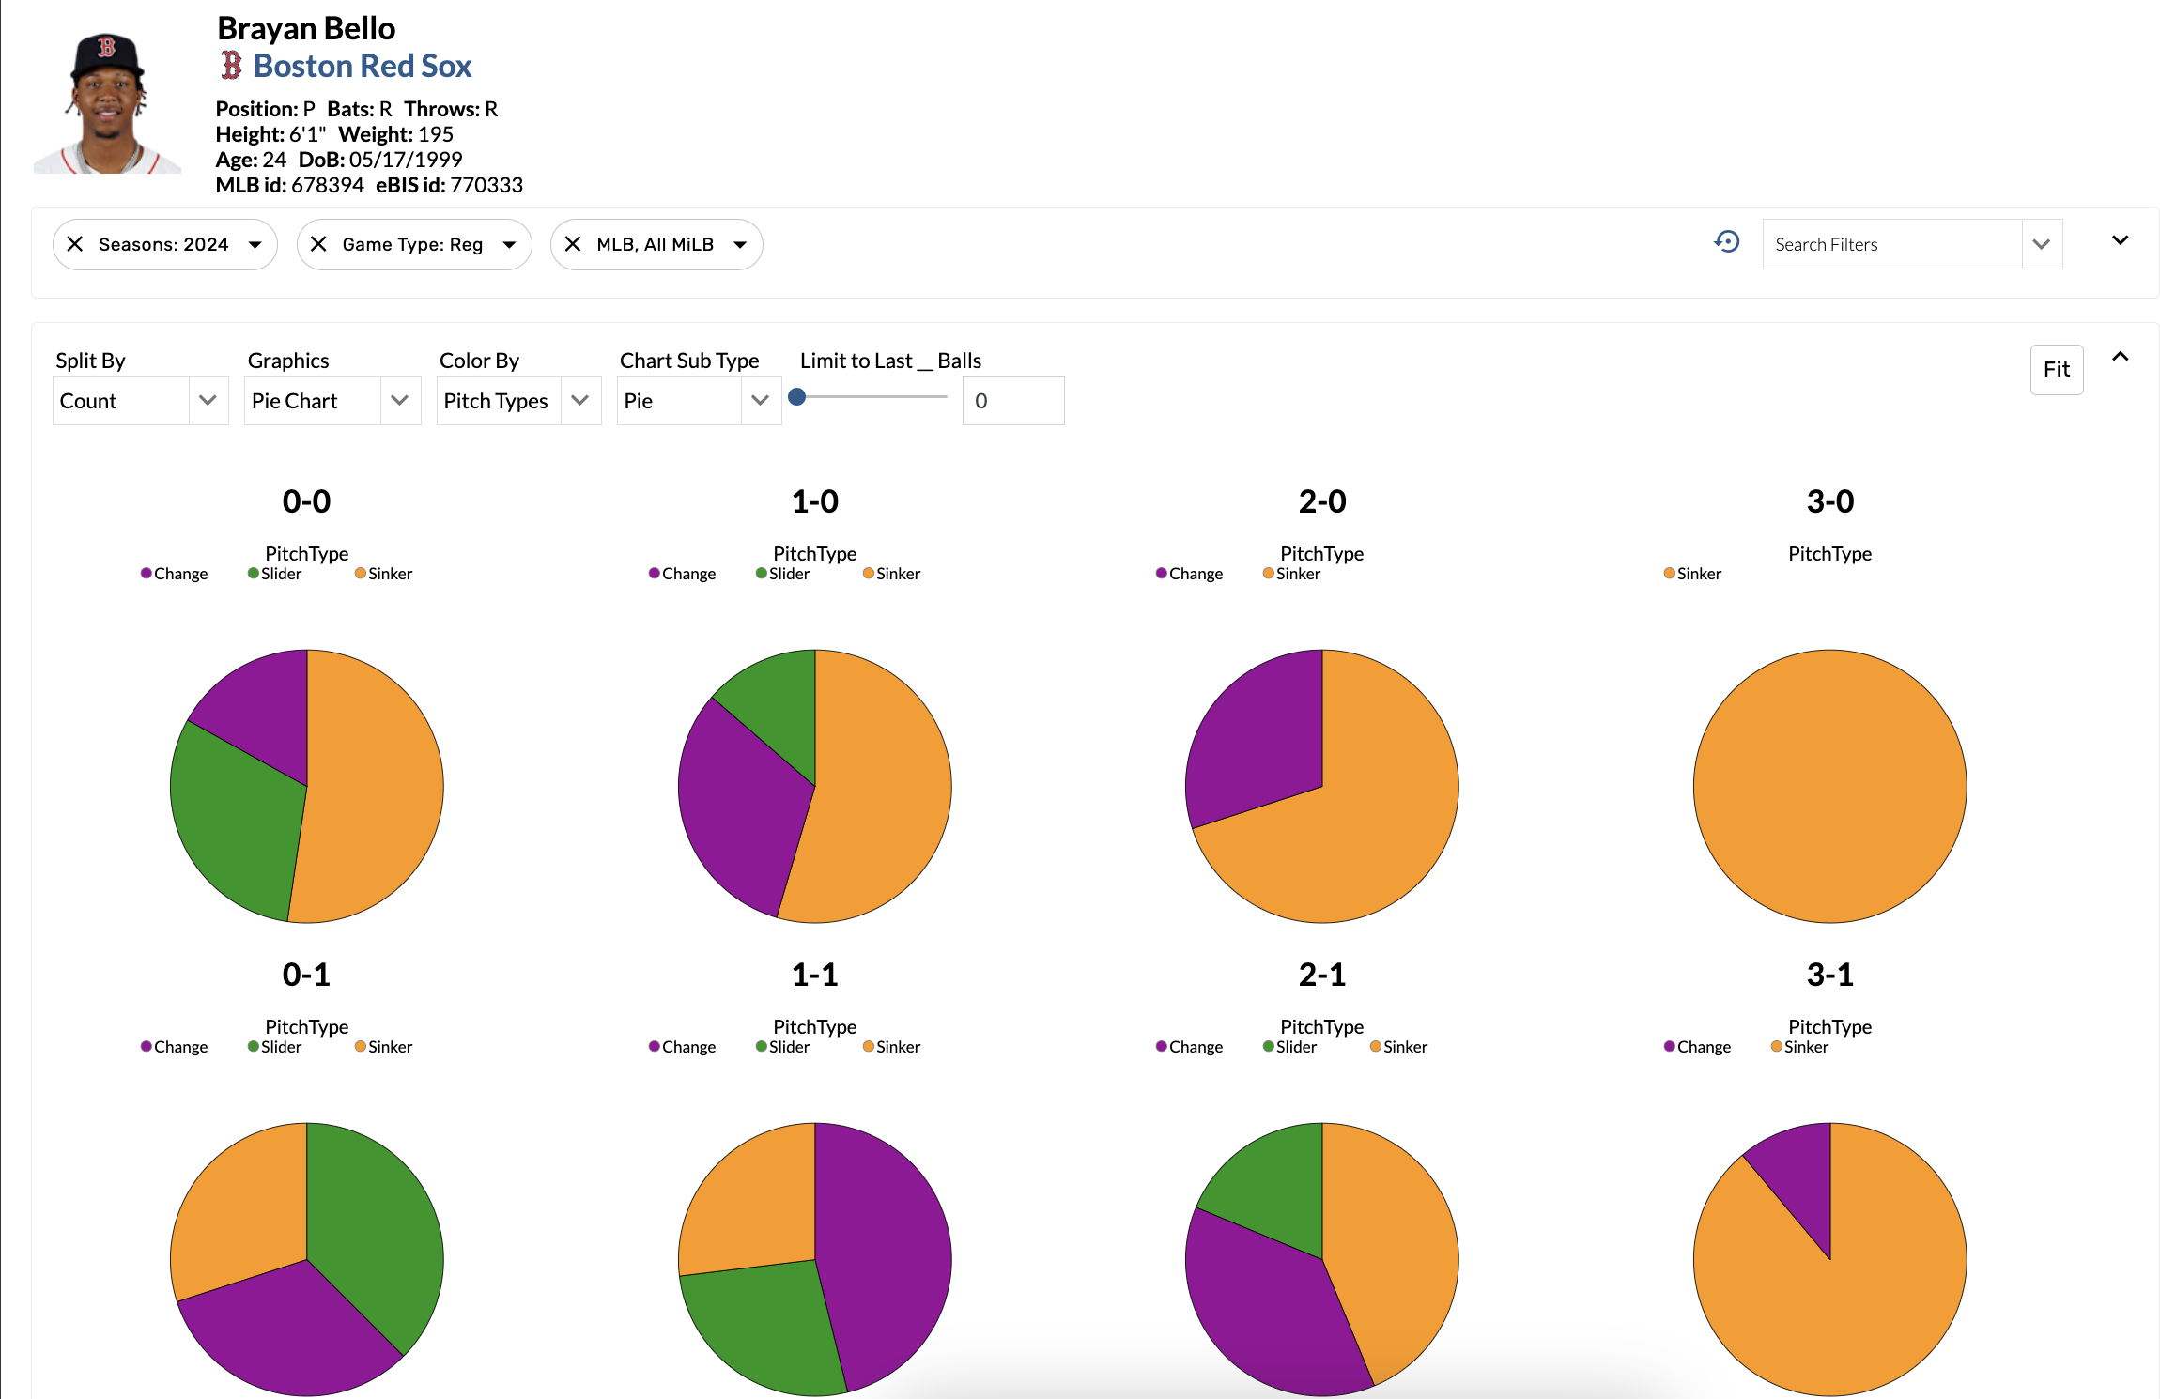This screenshot has width=2160, height=1399.
Task: Remove the MLB, All MiLB filter
Action: [x=574, y=244]
